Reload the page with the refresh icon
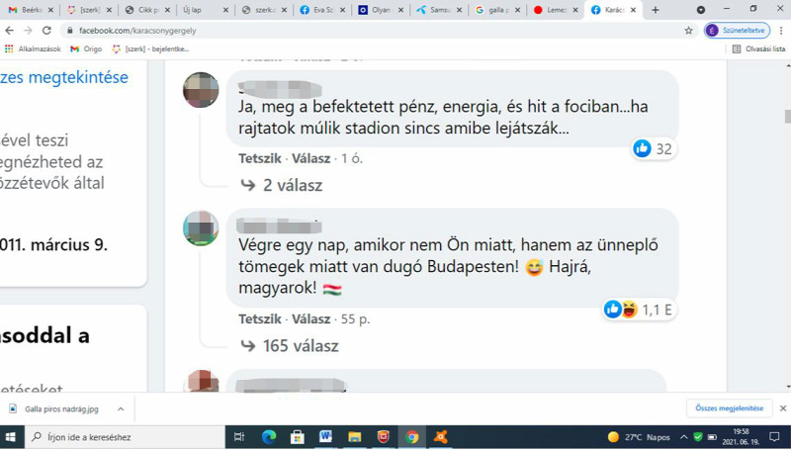Image resolution: width=791 pixels, height=450 pixels. [x=46, y=31]
